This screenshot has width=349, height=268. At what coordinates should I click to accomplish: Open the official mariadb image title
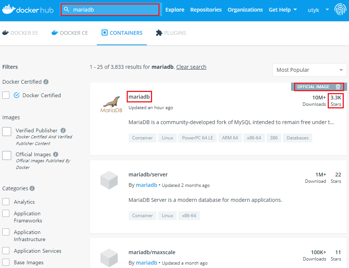point(139,96)
